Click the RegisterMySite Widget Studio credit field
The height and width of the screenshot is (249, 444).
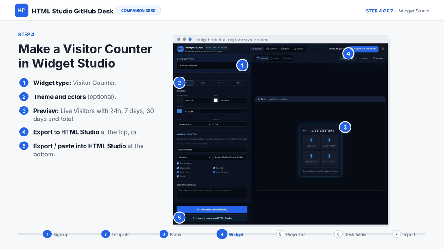(x=230, y=157)
